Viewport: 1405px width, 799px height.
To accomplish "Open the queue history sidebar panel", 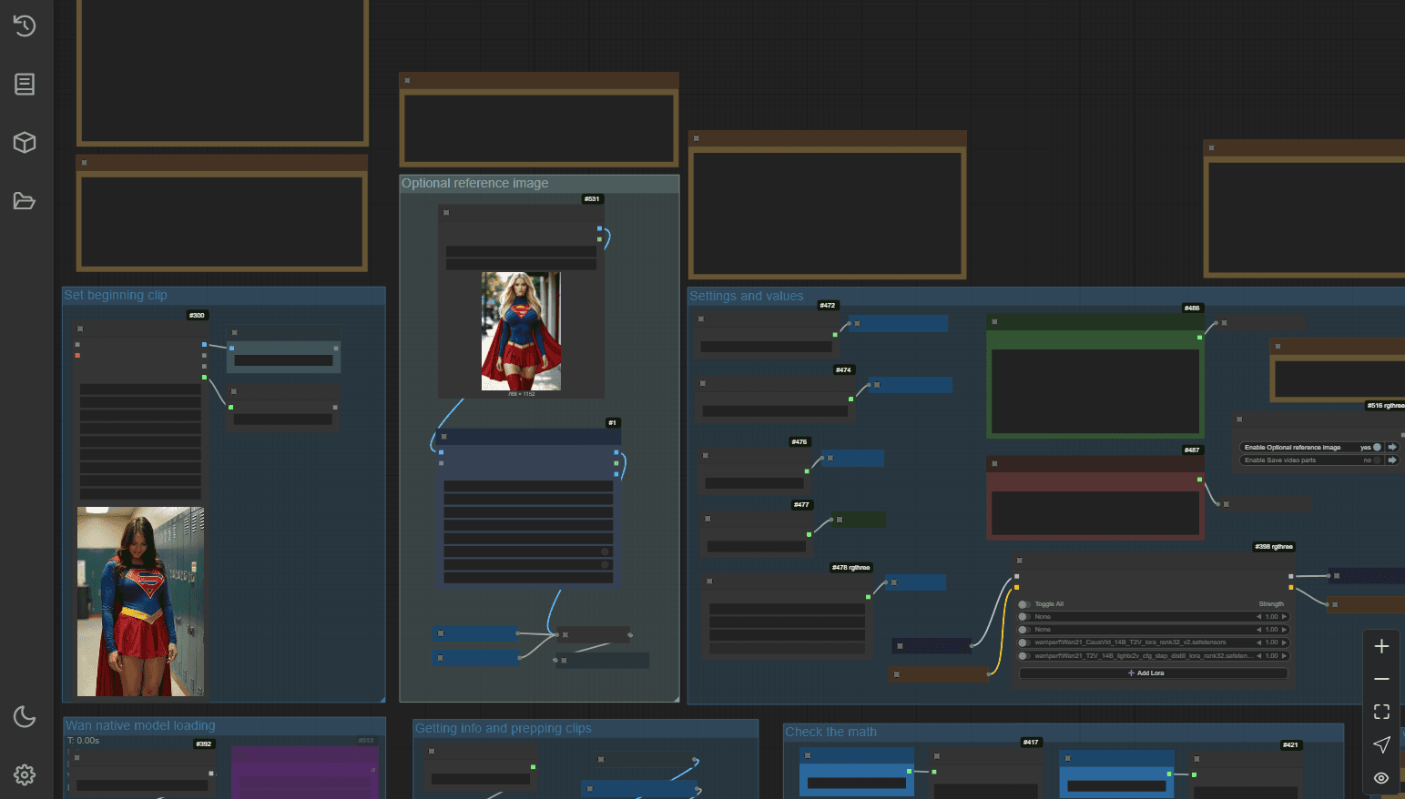I will pyautogui.click(x=25, y=25).
